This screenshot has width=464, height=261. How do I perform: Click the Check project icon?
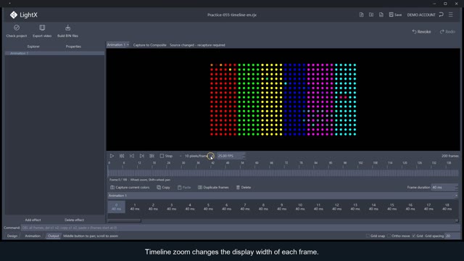pyautogui.click(x=17, y=28)
